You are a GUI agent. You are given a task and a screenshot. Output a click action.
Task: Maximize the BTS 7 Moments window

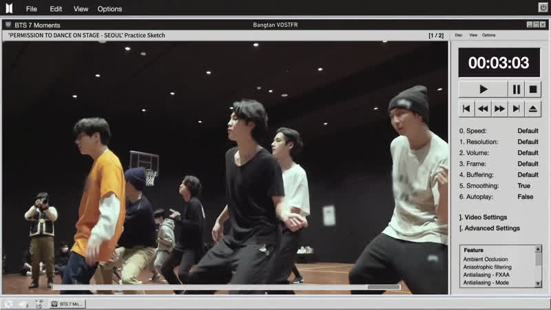click(x=537, y=25)
